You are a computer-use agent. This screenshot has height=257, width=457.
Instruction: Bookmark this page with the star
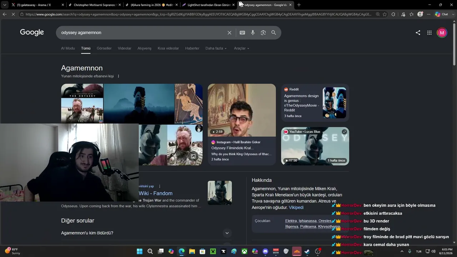[385, 14]
